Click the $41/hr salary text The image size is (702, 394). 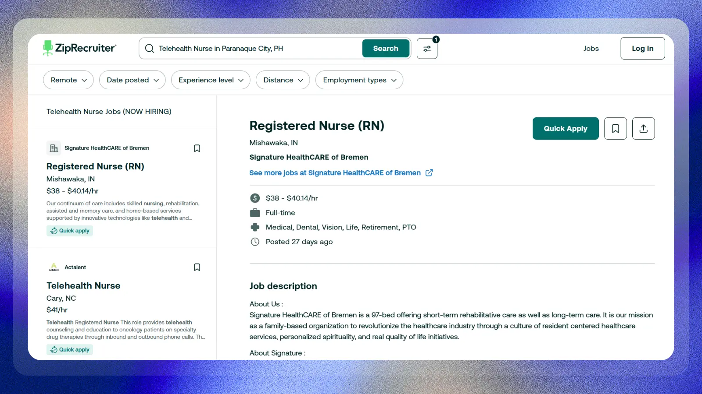(57, 310)
